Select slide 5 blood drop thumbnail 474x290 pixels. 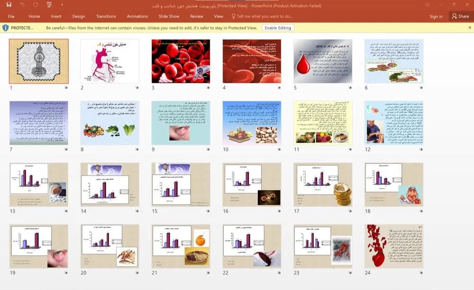(323, 61)
